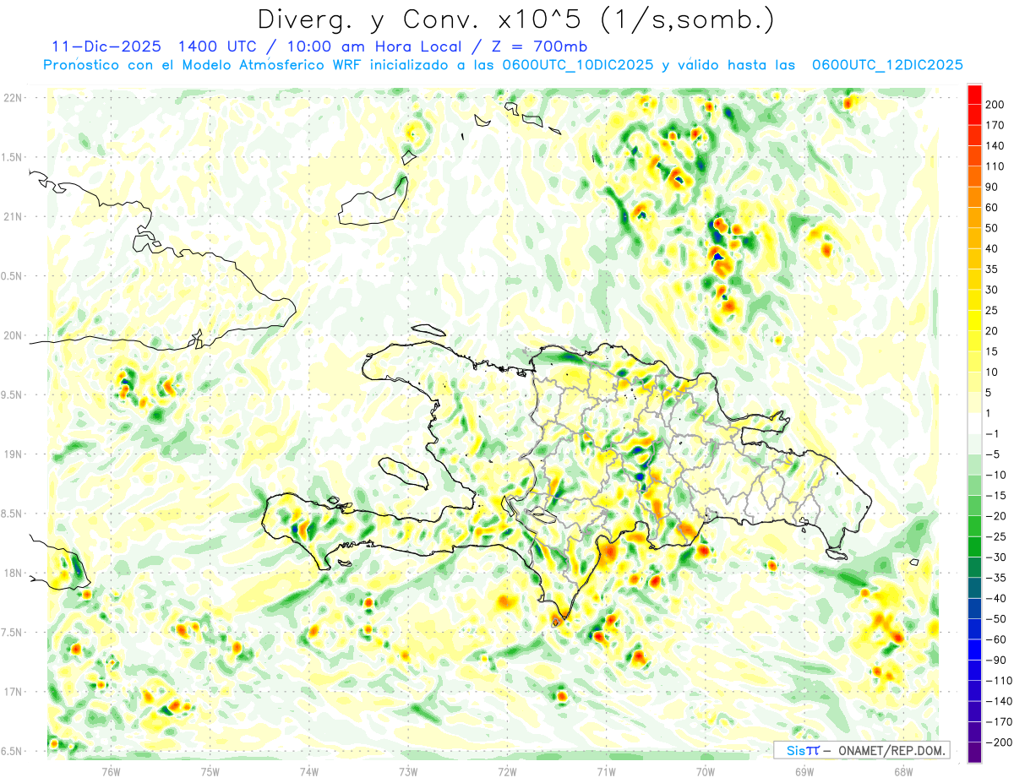Click the '-60' colorbar label
This screenshot has width=1014, height=783.
point(996,639)
